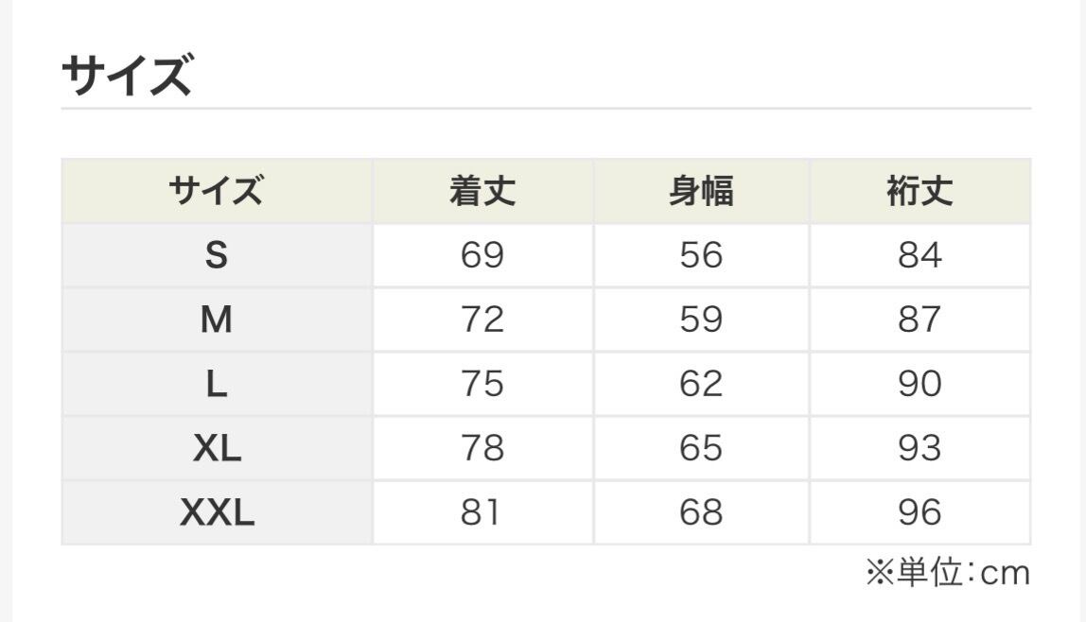Select the S size row label
The width and height of the screenshot is (1086, 622).
point(217,255)
